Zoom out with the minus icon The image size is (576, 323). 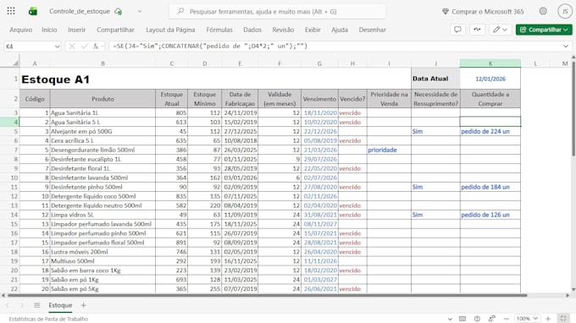507,319
